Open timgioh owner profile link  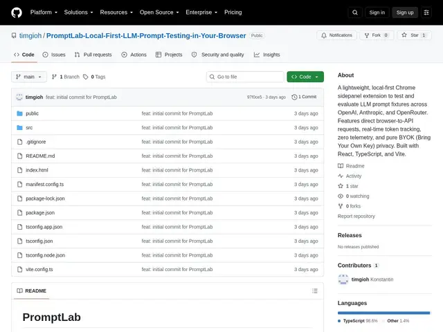click(30, 35)
